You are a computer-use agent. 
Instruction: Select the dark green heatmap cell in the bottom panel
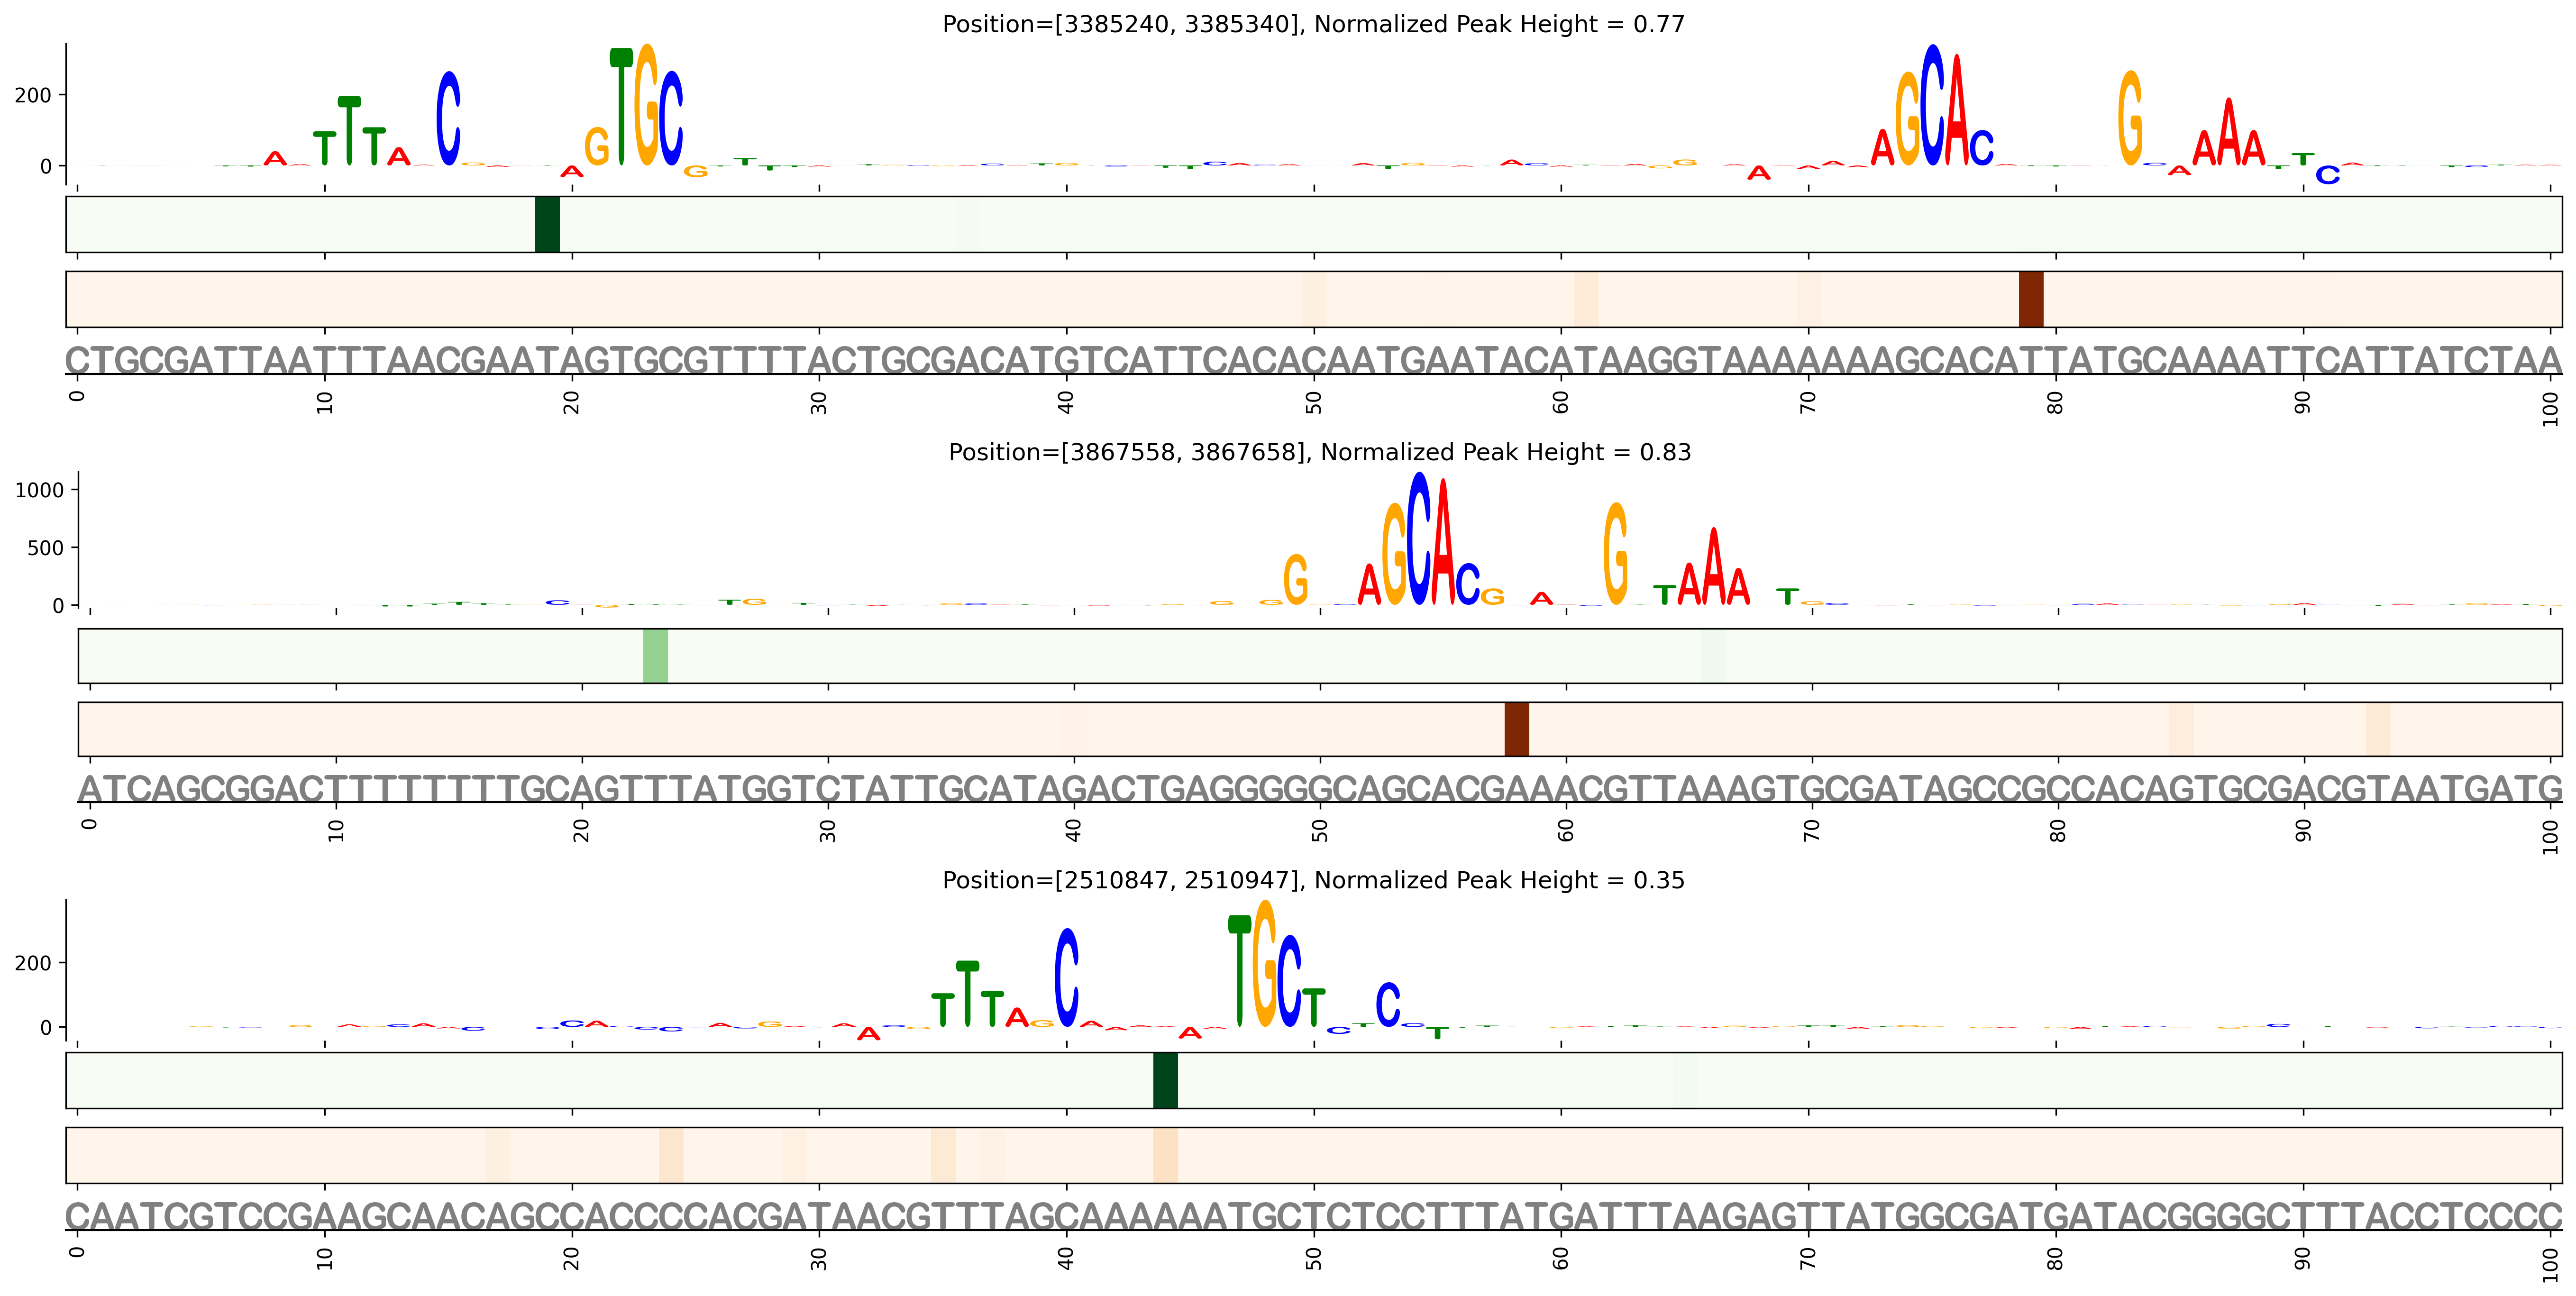tap(1165, 1080)
